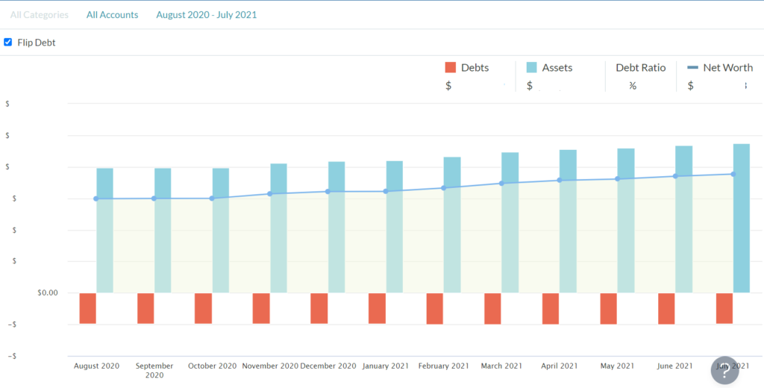Click the Assets legend label

click(x=557, y=68)
